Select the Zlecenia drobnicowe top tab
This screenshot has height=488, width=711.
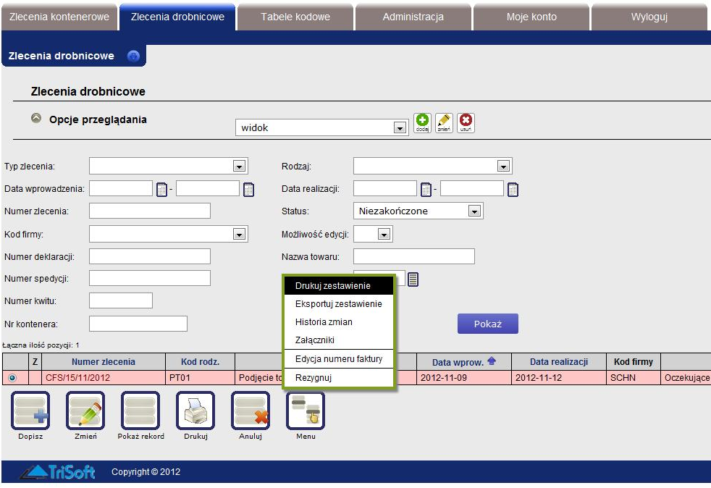(x=177, y=17)
